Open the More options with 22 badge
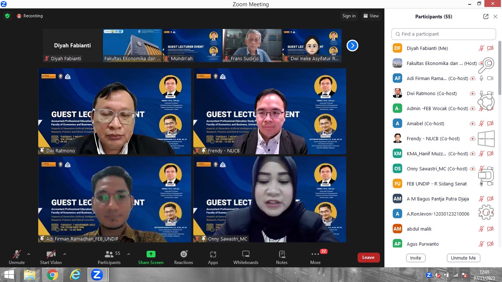502x282 pixels. pos(315,257)
